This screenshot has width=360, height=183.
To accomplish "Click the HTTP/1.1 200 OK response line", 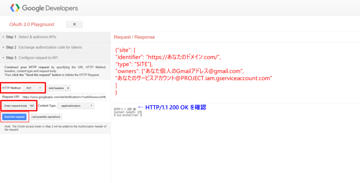I will pos(125,109).
